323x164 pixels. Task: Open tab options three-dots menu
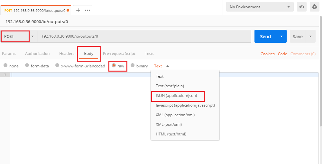[x=88, y=10]
